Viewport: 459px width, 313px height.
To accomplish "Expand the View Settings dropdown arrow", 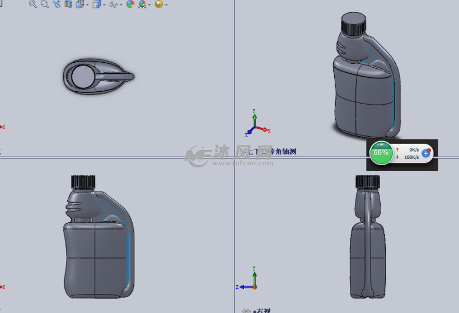I will point(166,4).
